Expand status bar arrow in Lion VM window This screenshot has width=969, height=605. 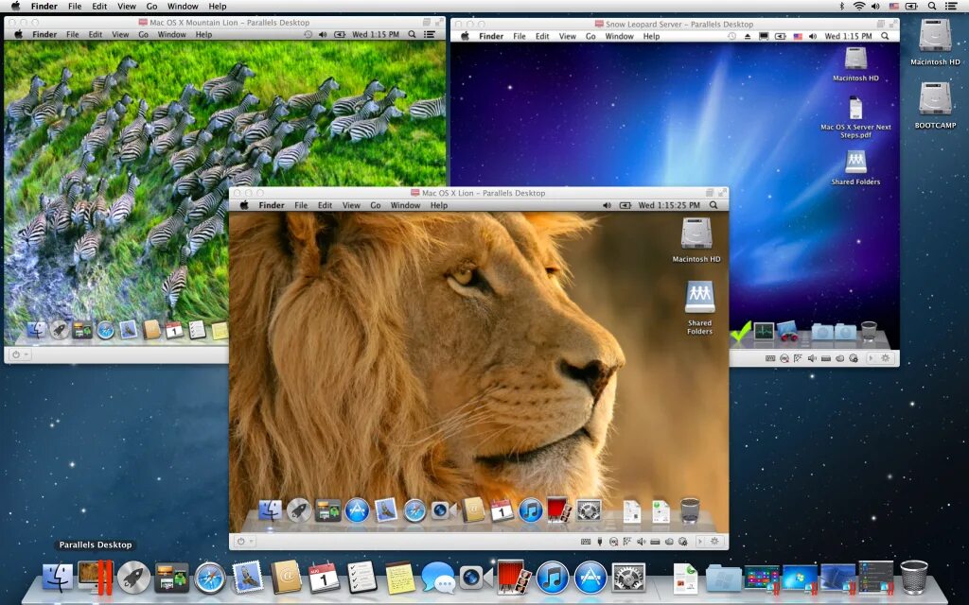[x=700, y=542]
